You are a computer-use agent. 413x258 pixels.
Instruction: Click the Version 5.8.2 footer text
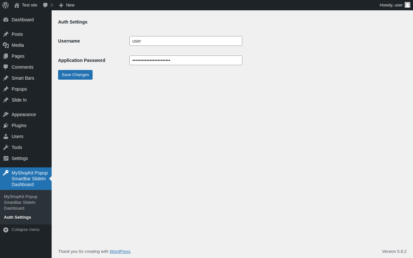coord(394,251)
